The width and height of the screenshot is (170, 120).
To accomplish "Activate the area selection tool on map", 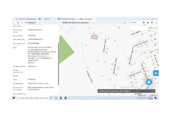I will click(155, 45).
